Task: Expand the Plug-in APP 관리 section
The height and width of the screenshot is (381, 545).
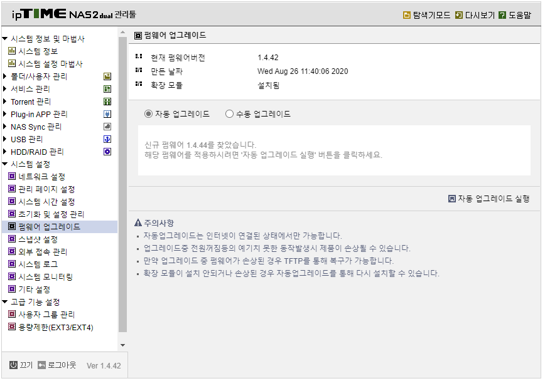Action: [4, 114]
